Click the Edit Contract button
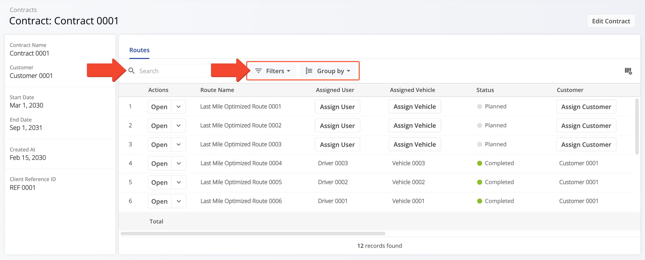This screenshot has width=645, height=260. 611,21
